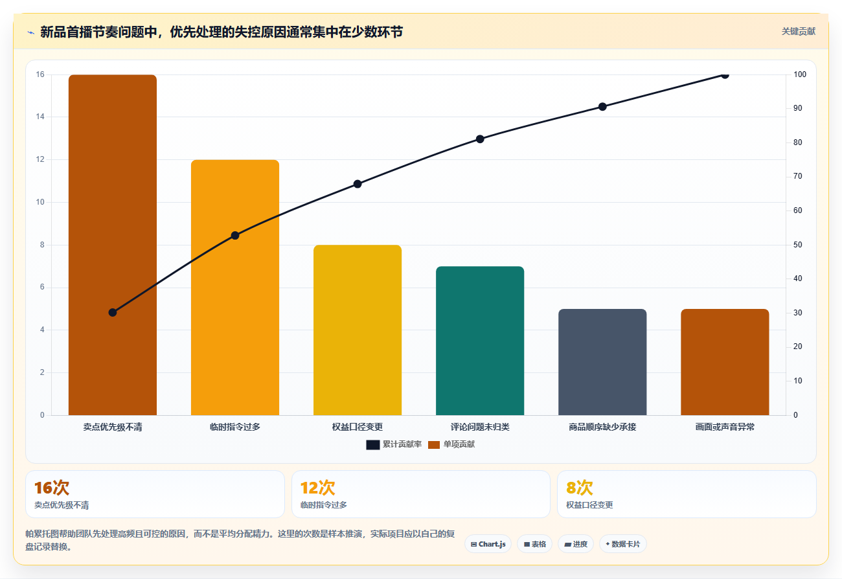Click the 评论问题未归类 x-axis label

point(480,427)
